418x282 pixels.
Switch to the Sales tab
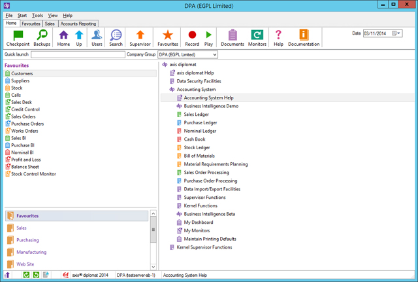pyautogui.click(x=50, y=24)
